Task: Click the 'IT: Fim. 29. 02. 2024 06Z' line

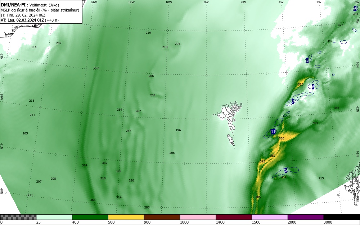Action: pos(23,15)
